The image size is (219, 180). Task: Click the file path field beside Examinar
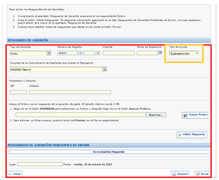[81, 115]
